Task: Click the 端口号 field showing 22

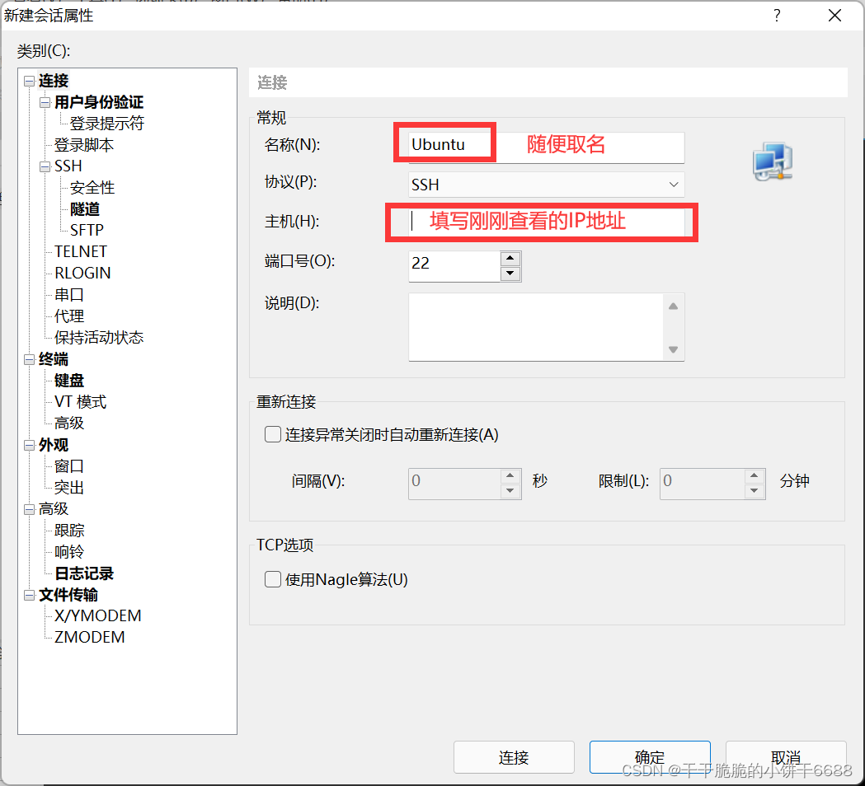Action: pos(454,265)
